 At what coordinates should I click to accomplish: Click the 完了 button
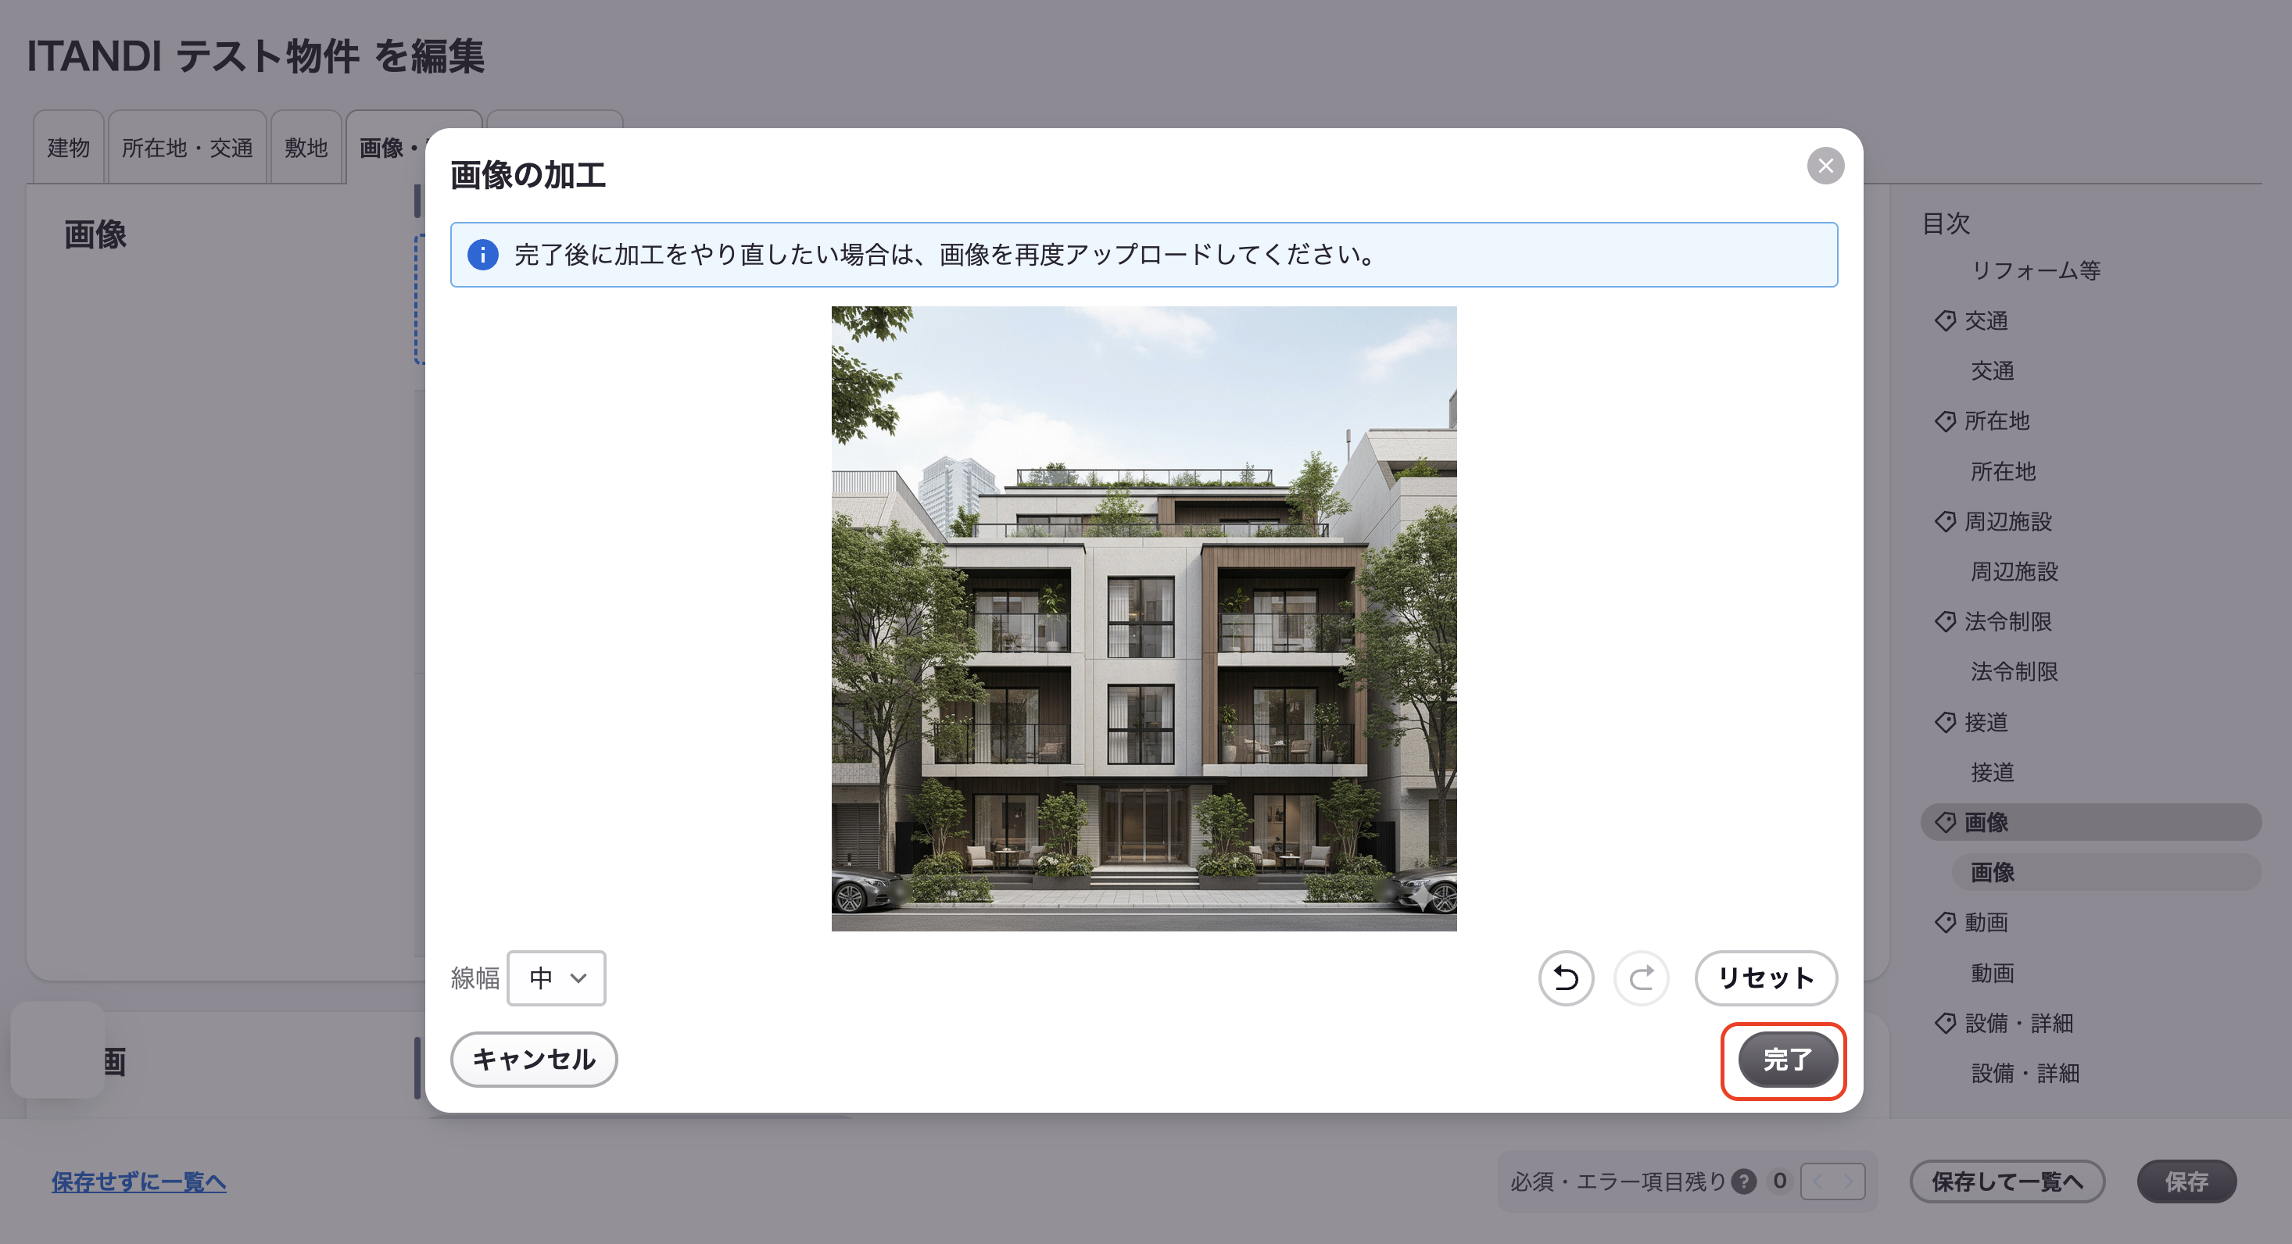(1788, 1059)
